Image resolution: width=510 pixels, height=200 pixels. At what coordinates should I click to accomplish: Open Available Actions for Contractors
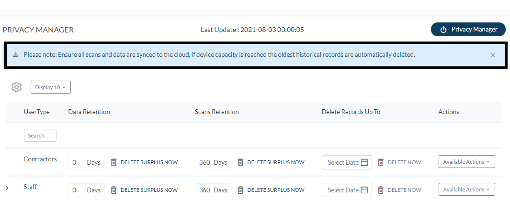pyautogui.click(x=466, y=162)
